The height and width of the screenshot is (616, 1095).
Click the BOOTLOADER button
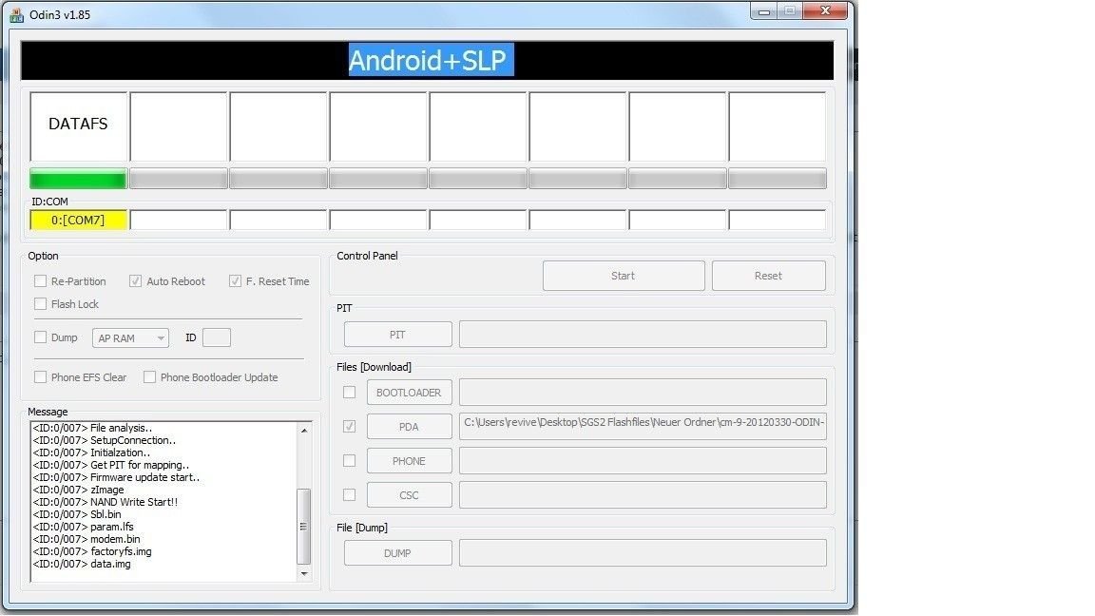(x=410, y=393)
